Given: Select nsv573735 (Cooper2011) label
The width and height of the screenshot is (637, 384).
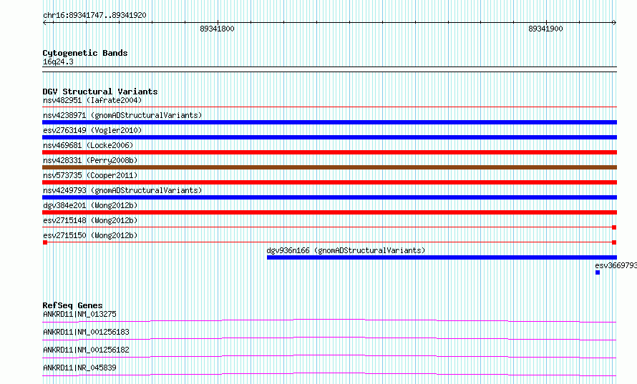Looking at the screenshot, I should [90, 175].
